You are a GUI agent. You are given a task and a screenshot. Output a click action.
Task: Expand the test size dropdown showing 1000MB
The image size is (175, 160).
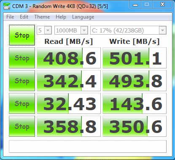pos(84,30)
